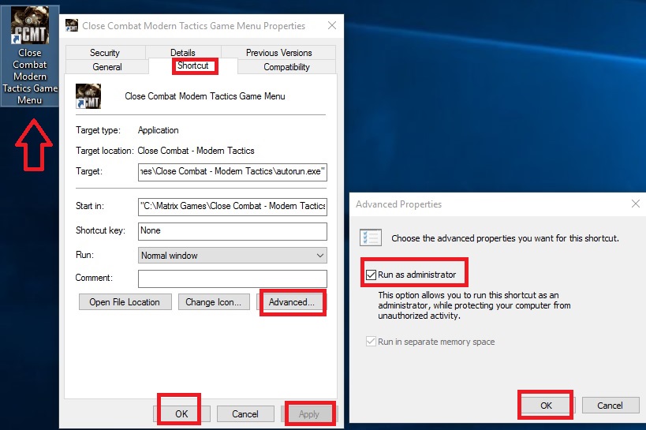Click the Apply button in Properties dialog
This screenshot has width=646, height=430.
[309, 414]
